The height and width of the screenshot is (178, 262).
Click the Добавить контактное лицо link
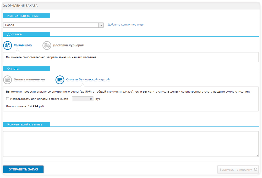tap(125, 25)
